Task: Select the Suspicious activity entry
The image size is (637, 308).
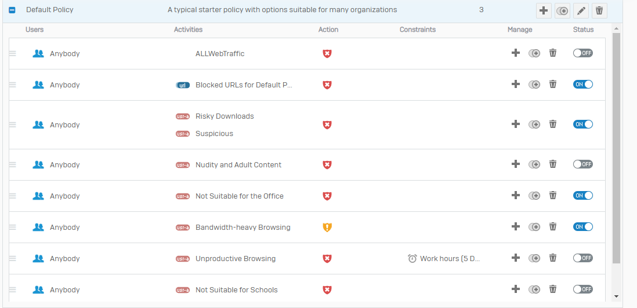Action: pos(214,134)
